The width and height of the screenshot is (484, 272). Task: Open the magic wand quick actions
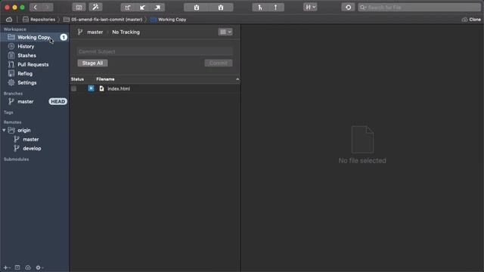(96, 7)
